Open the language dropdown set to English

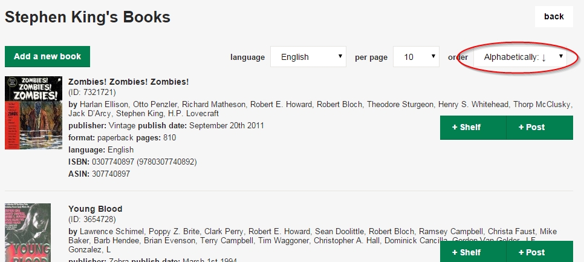(x=308, y=57)
